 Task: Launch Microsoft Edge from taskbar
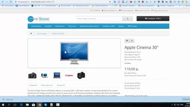click(21, 105)
